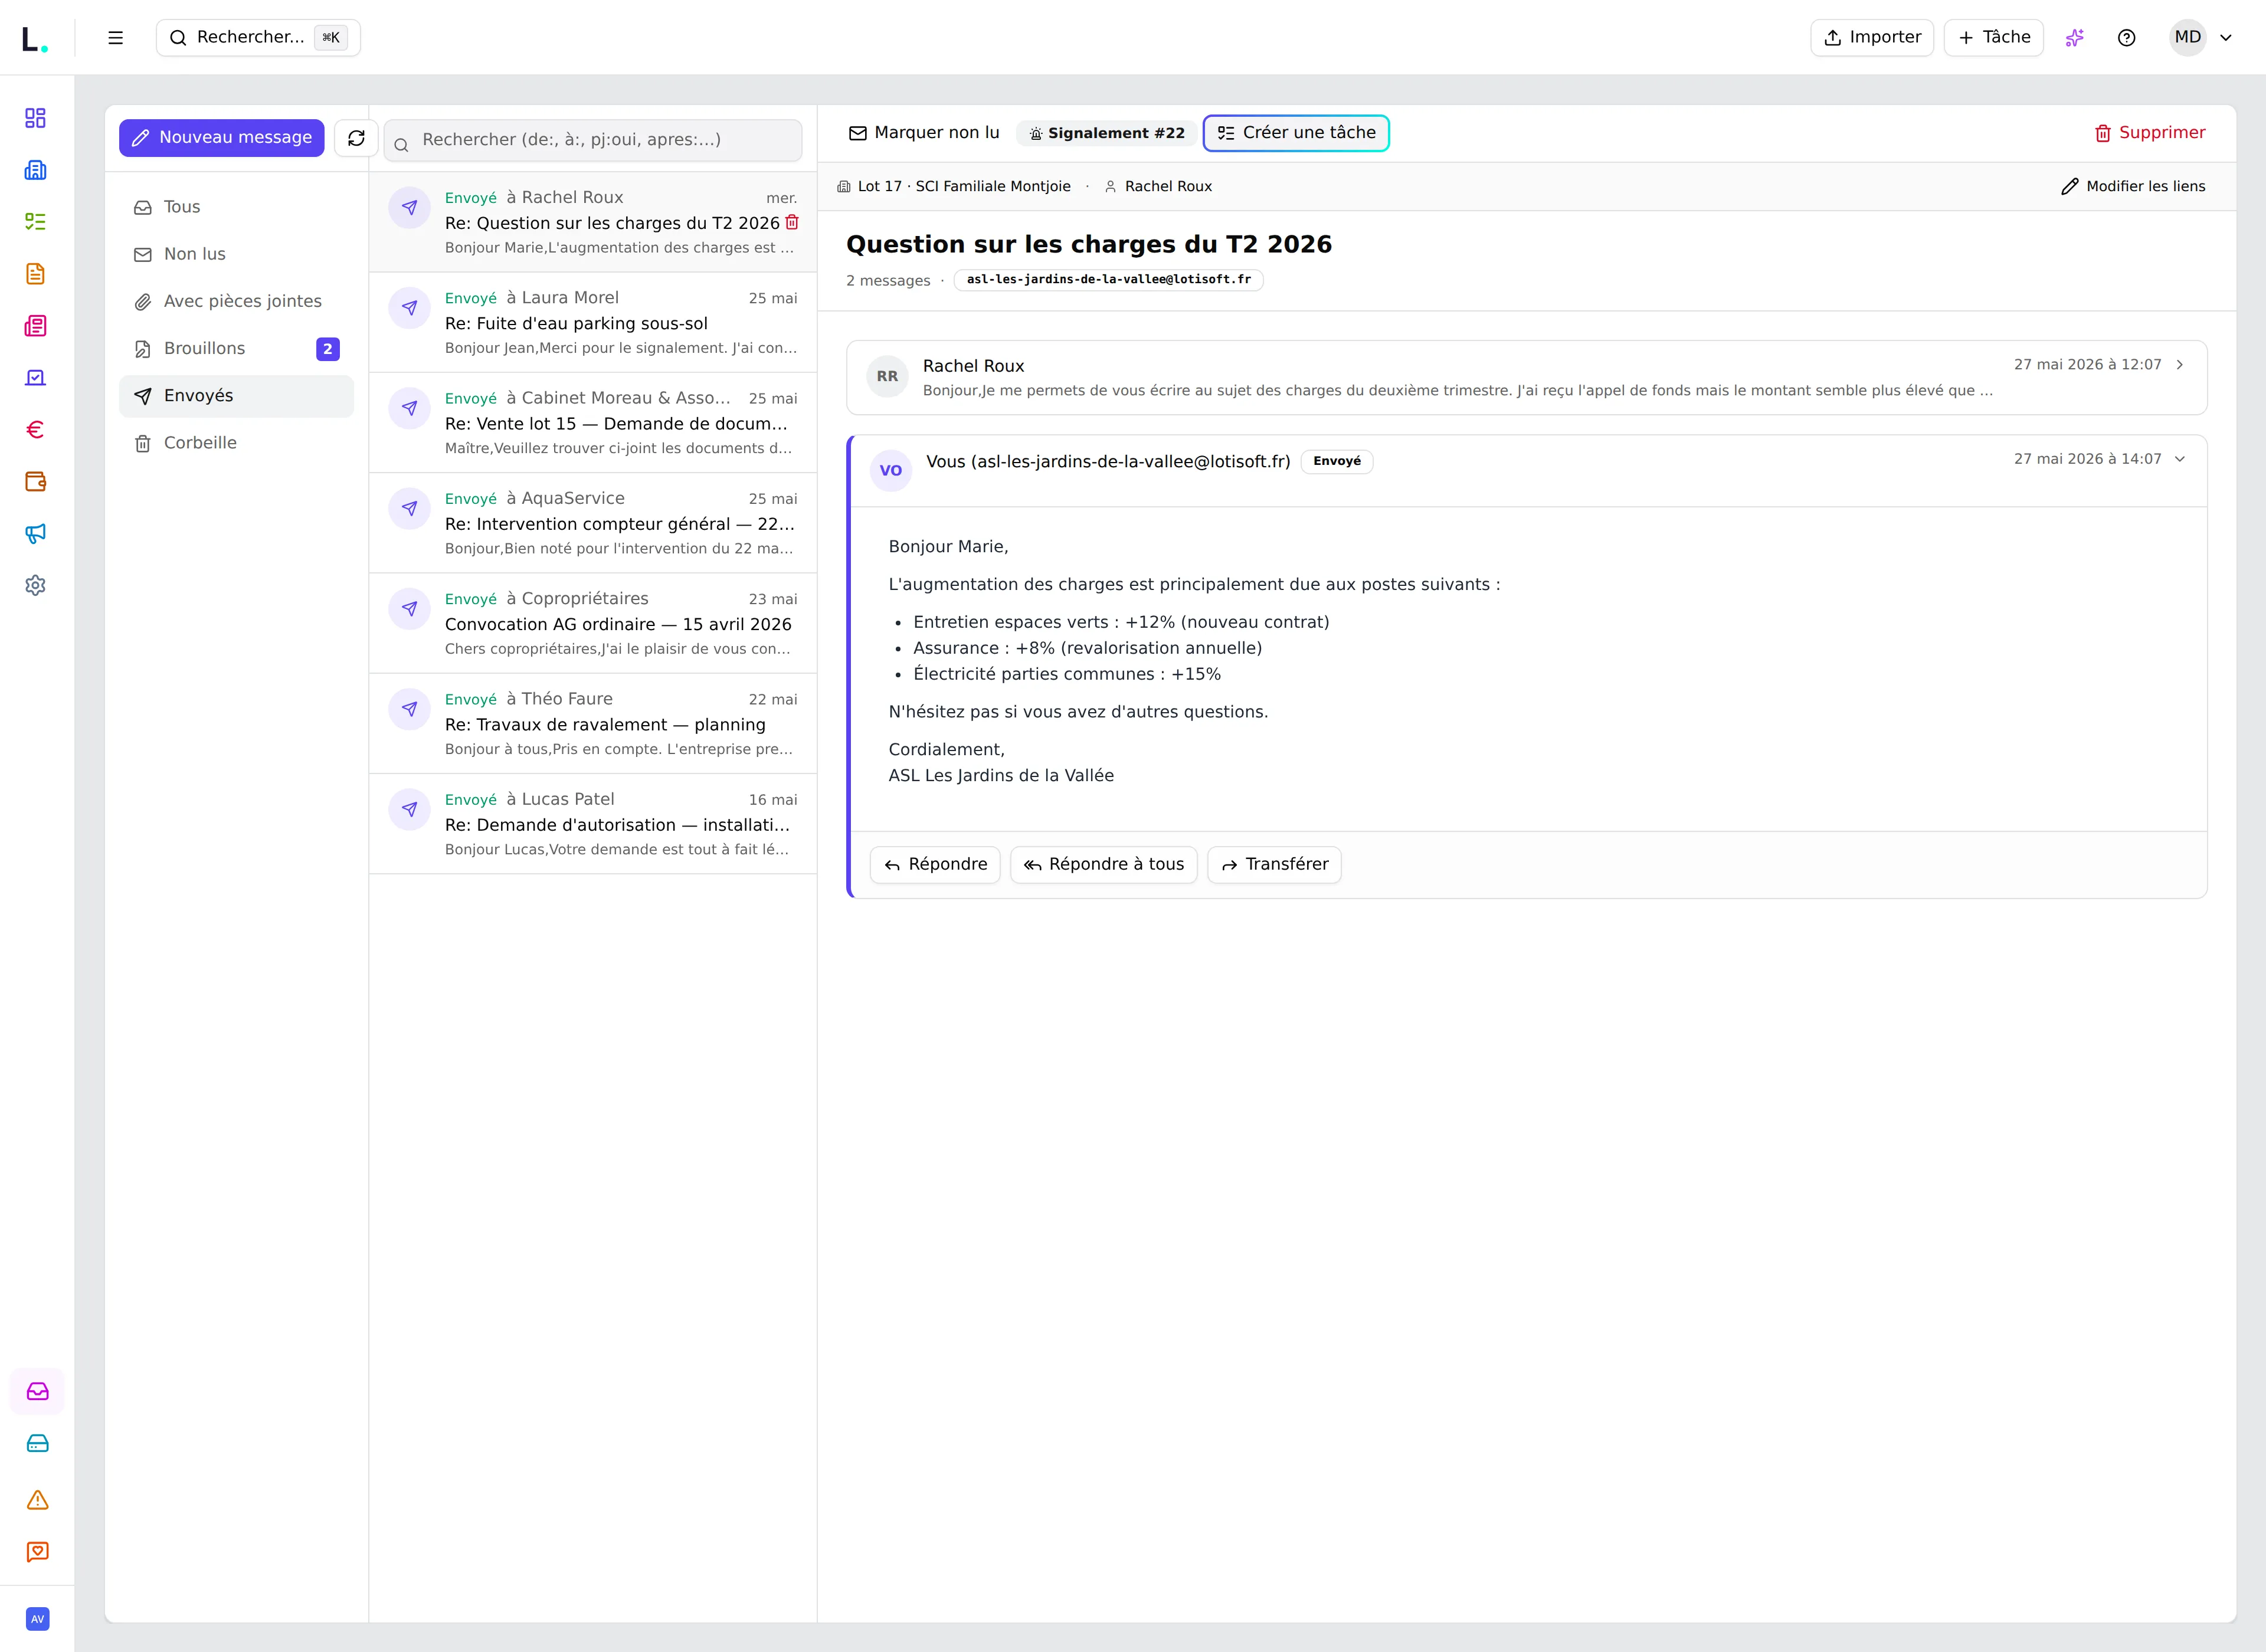
Task: Open the dashboard grid icon in sidebar
Action: coord(36,118)
